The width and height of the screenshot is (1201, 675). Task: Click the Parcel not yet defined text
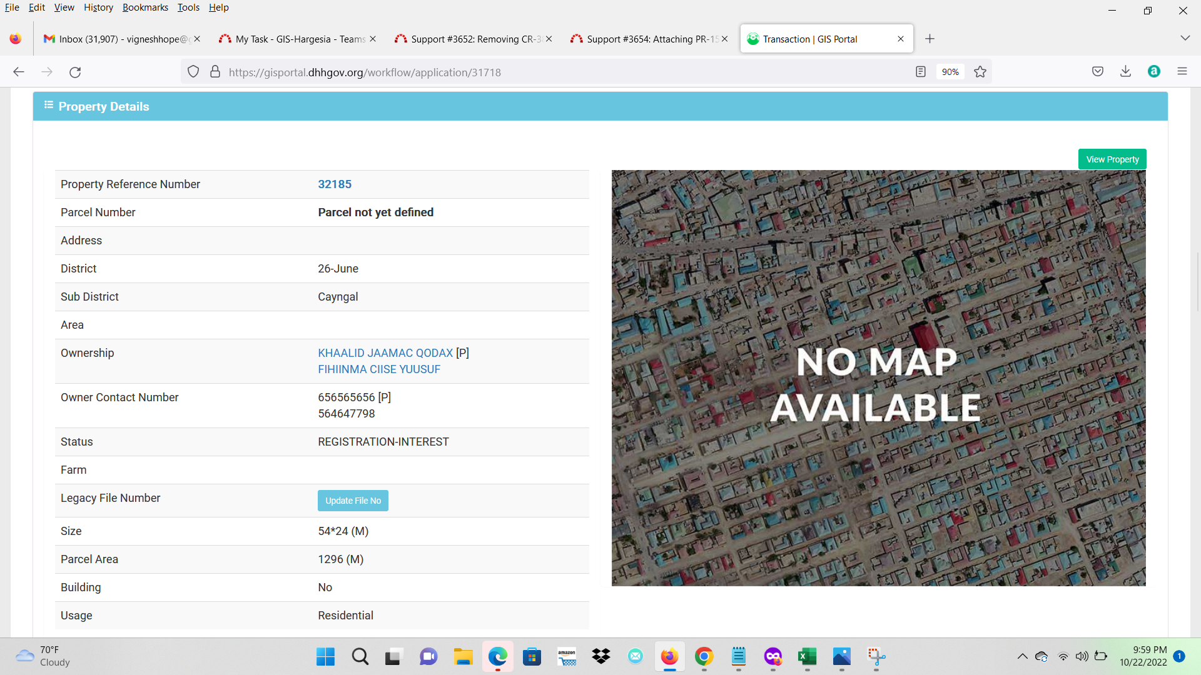375,212
